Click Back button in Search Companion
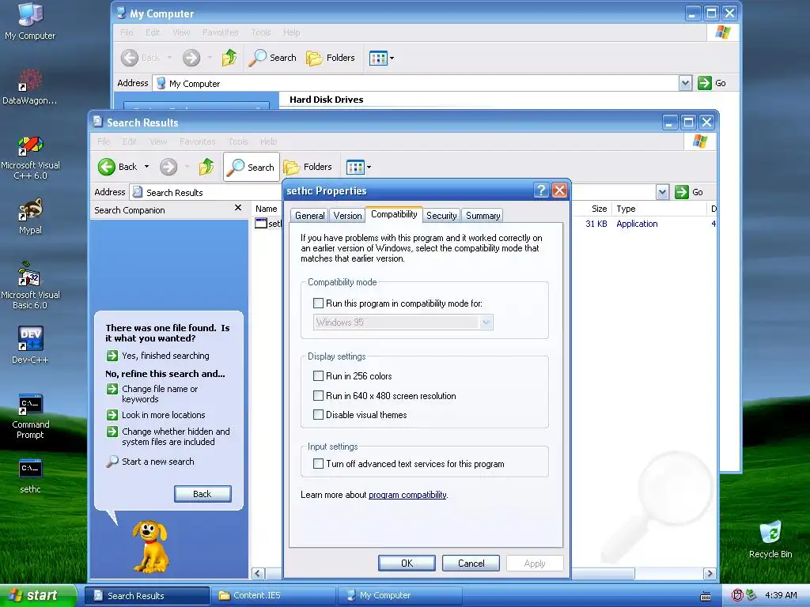This screenshot has width=810, height=607. 202,494
